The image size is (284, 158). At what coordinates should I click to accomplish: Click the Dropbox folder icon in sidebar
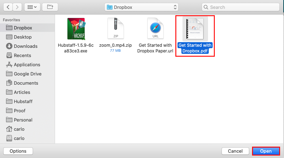click(9, 28)
